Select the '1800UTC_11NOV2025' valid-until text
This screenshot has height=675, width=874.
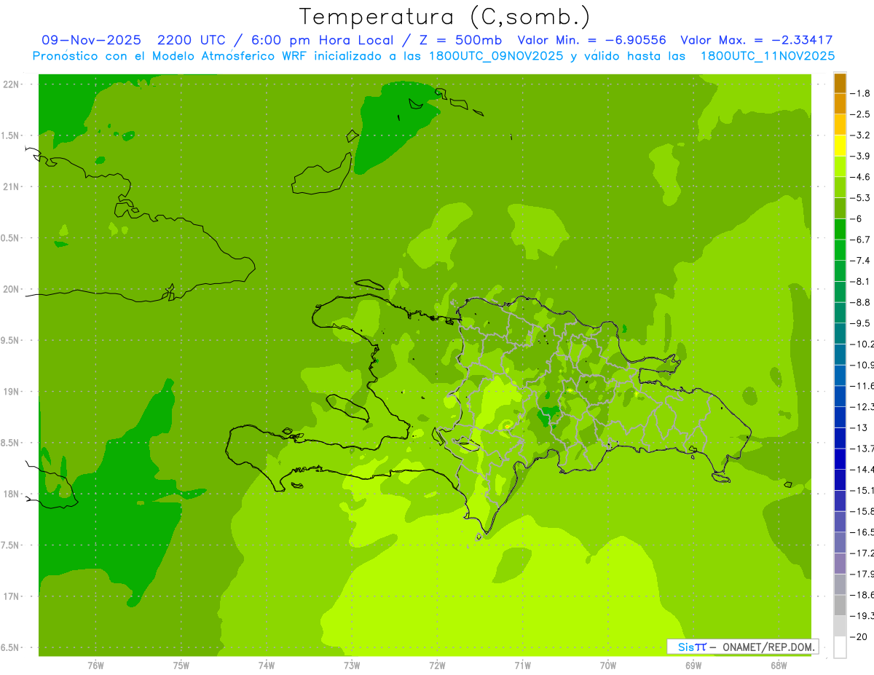click(x=768, y=56)
